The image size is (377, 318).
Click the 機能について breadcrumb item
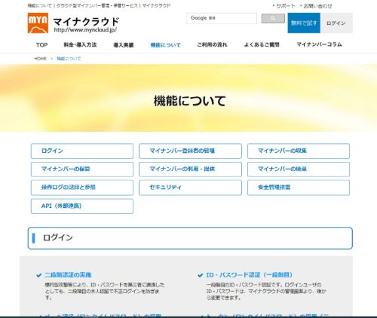(69, 59)
